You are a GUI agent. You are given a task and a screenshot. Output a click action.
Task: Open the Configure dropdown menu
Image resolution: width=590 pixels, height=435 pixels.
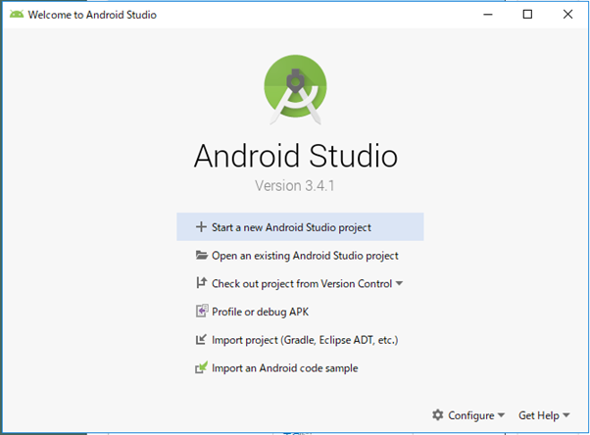click(x=468, y=415)
